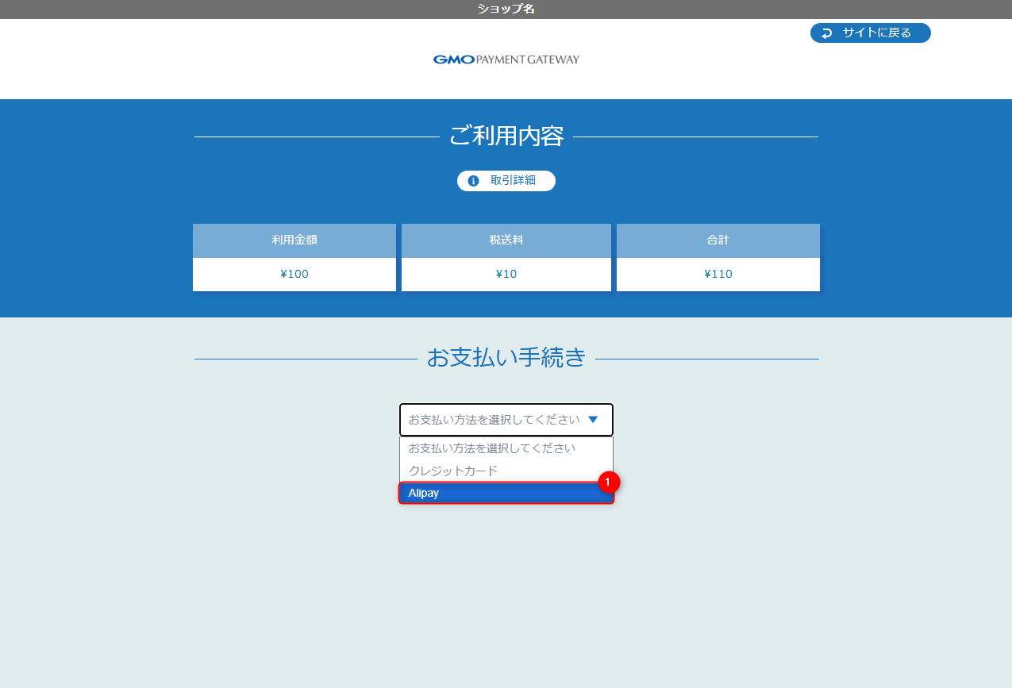Click the blue triangle arrow in the payment selector

(592, 419)
